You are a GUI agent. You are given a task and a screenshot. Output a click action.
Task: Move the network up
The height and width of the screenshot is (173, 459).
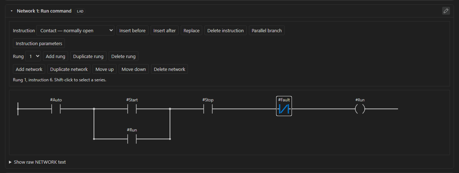tap(104, 69)
